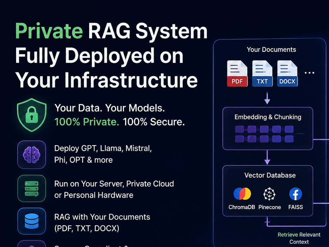The width and height of the screenshot is (329, 247).
Task: Click 'Your Data. Your Models.' text
Action: pos(110,108)
